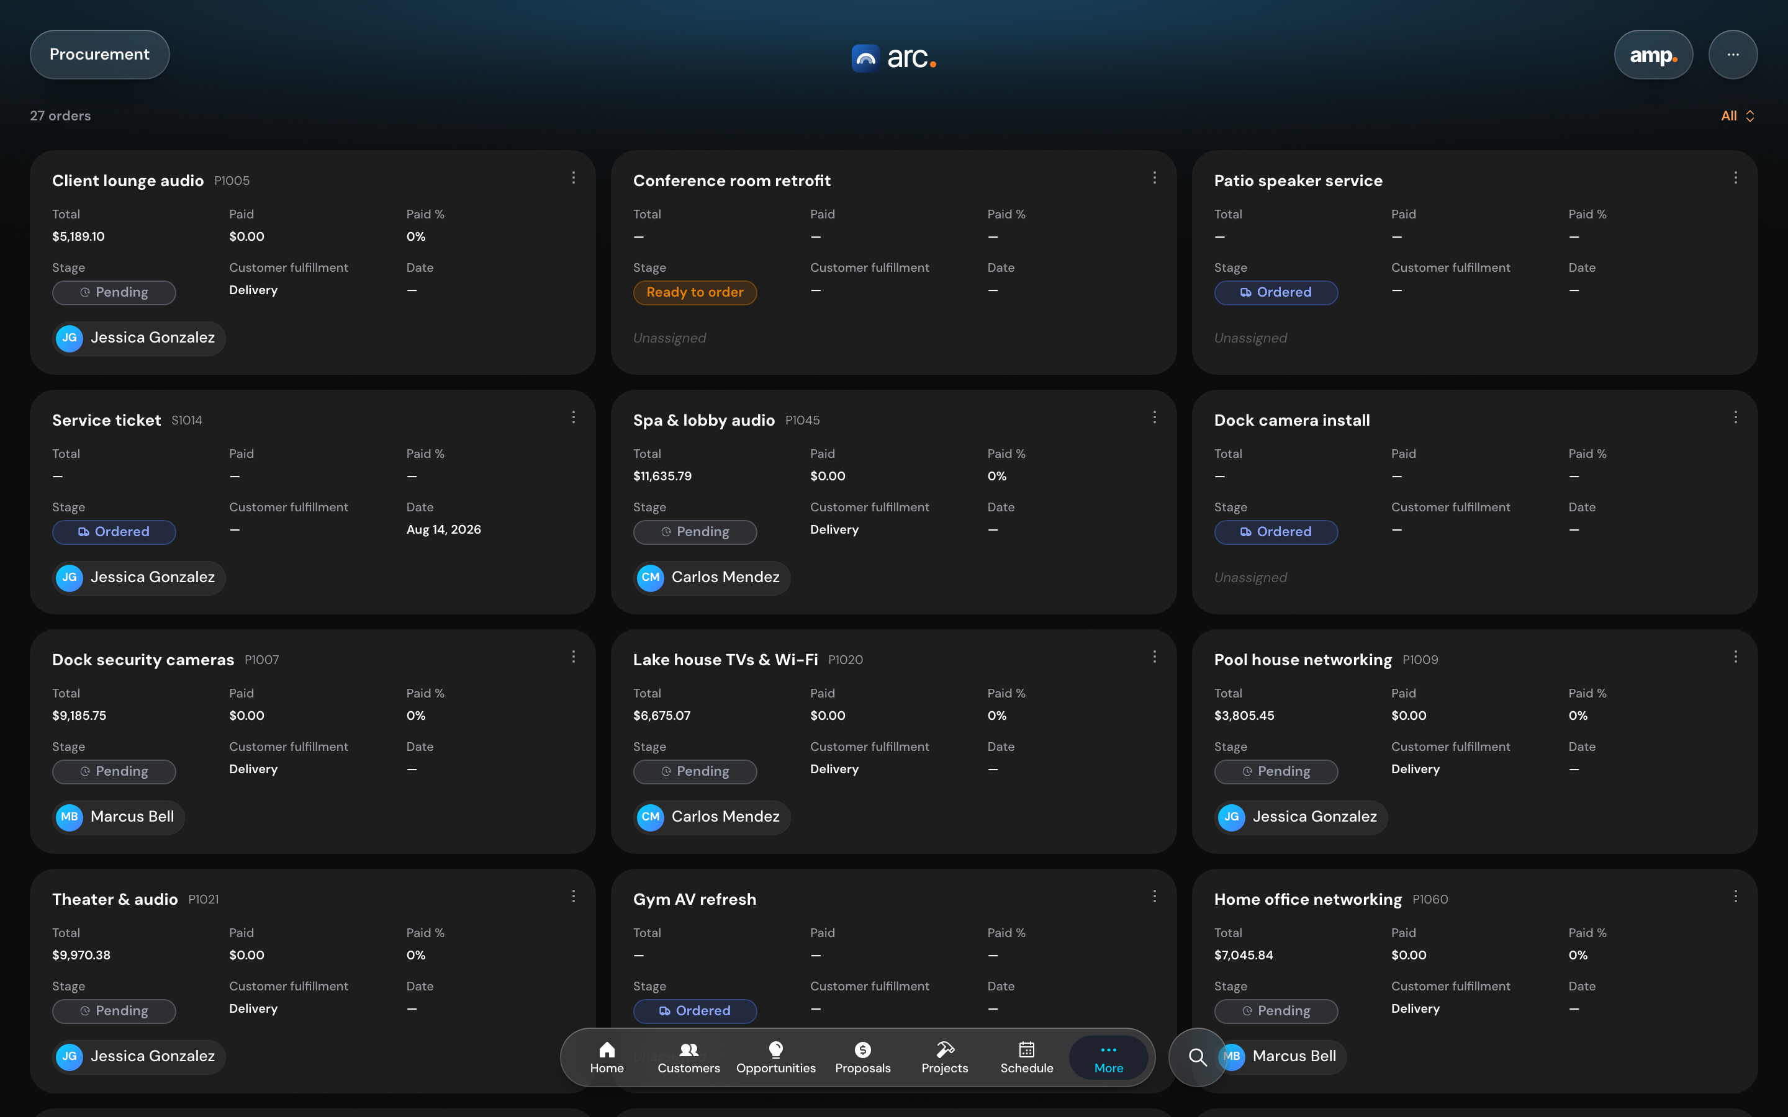Open options menu for Lake house TVs & Wi-Fi

click(1155, 657)
